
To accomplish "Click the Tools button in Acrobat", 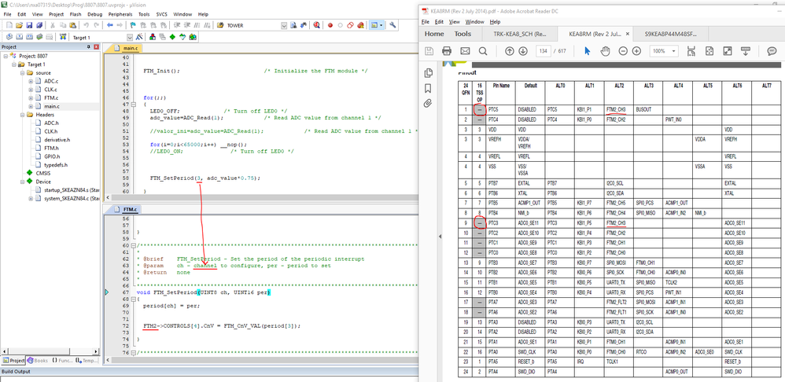I will 463,34.
